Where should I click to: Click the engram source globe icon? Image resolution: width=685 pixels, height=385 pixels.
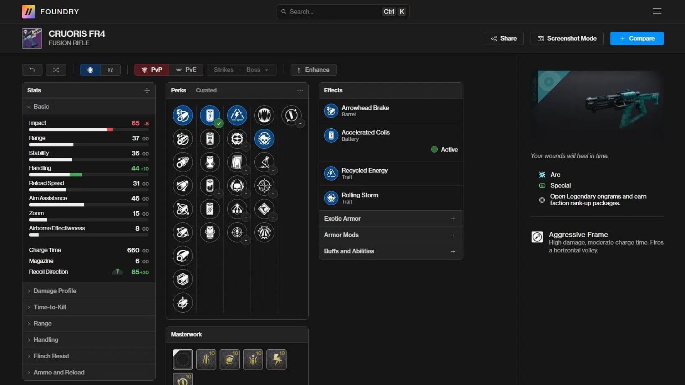(542, 200)
